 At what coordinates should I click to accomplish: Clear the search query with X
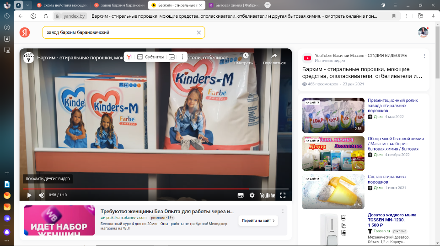[x=199, y=32]
